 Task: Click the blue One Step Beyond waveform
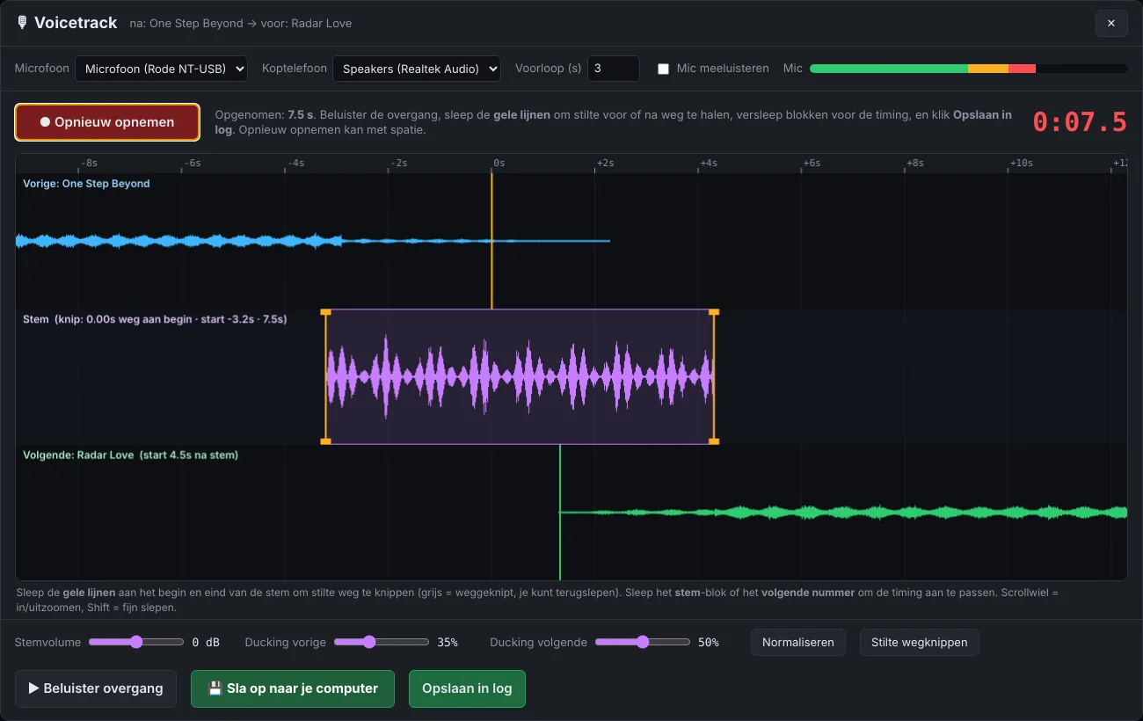tap(312, 240)
